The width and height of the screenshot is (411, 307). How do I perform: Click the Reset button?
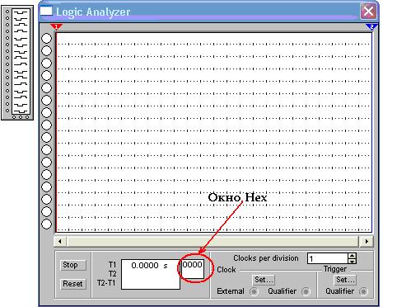(73, 284)
